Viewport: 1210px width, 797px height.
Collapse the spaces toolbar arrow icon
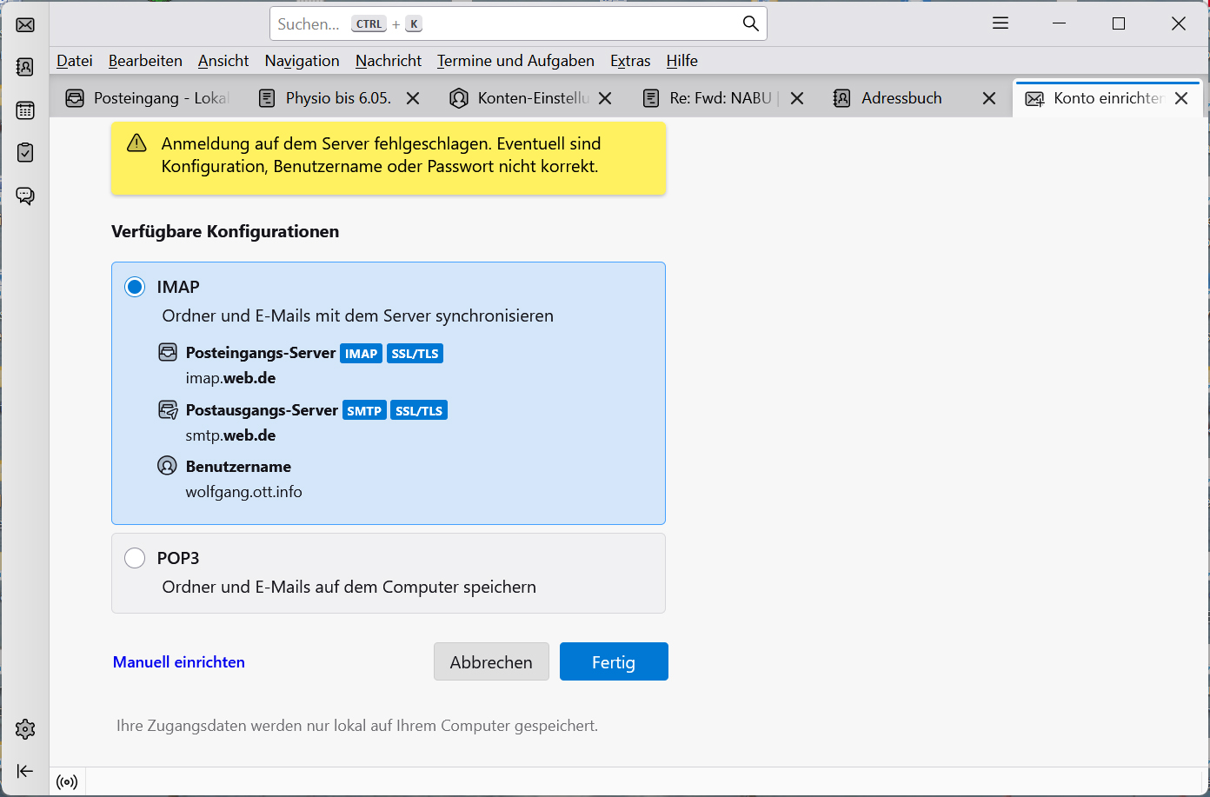pos(25,771)
